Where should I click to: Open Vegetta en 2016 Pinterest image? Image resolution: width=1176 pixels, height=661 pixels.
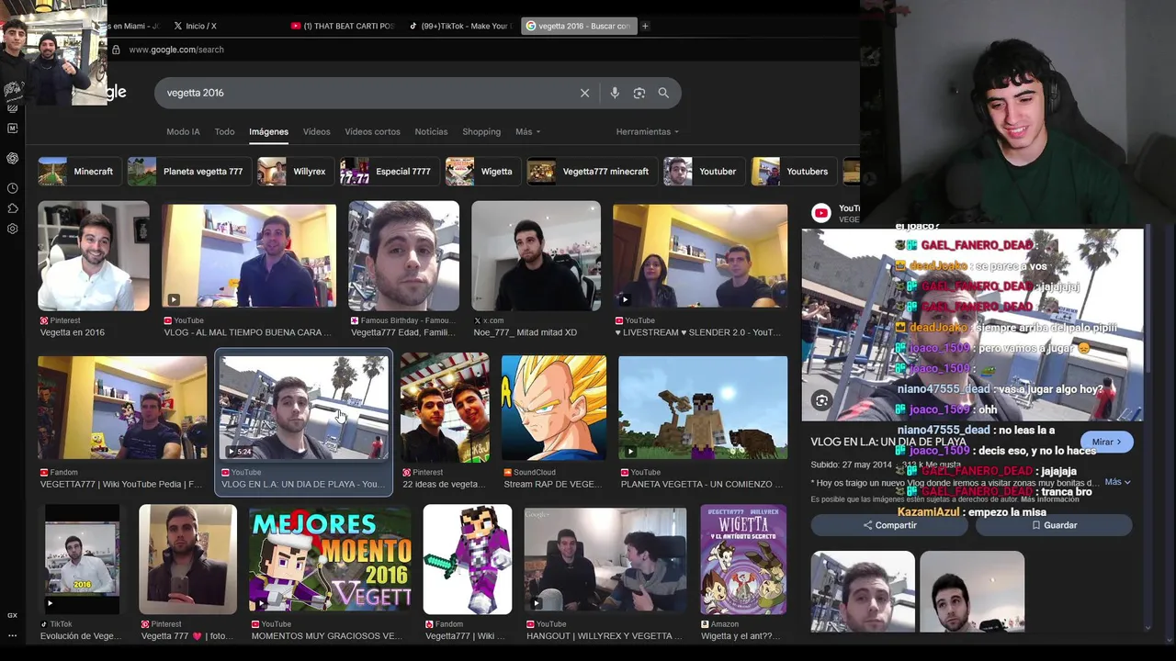tap(93, 256)
